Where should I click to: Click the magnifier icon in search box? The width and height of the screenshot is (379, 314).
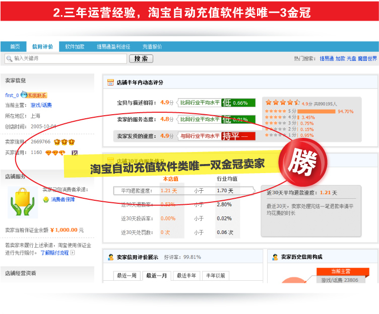coord(9,59)
